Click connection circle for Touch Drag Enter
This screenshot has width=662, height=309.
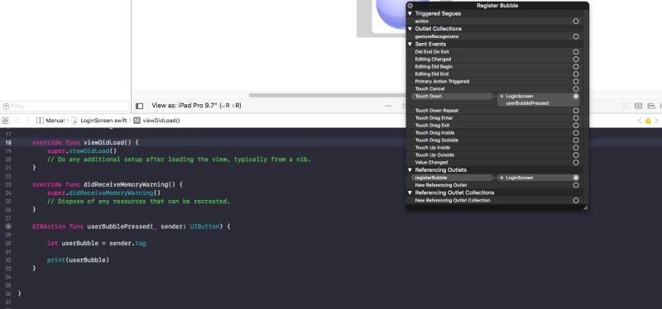pos(576,118)
